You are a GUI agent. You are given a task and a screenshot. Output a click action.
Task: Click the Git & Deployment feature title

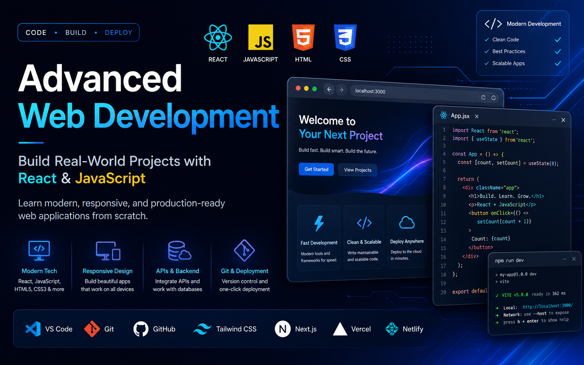pyautogui.click(x=244, y=271)
